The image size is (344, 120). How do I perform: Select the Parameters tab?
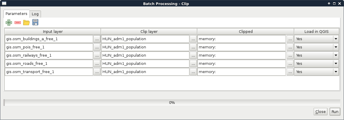(x=16, y=14)
